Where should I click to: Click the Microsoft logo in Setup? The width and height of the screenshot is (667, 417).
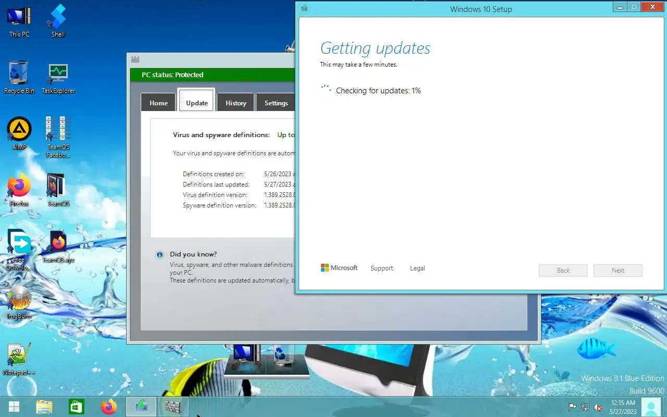[339, 268]
